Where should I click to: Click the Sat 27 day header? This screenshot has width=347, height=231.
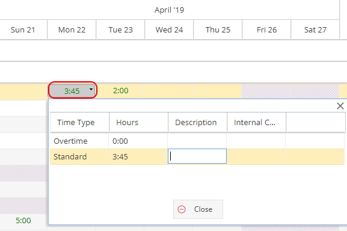tap(315, 29)
